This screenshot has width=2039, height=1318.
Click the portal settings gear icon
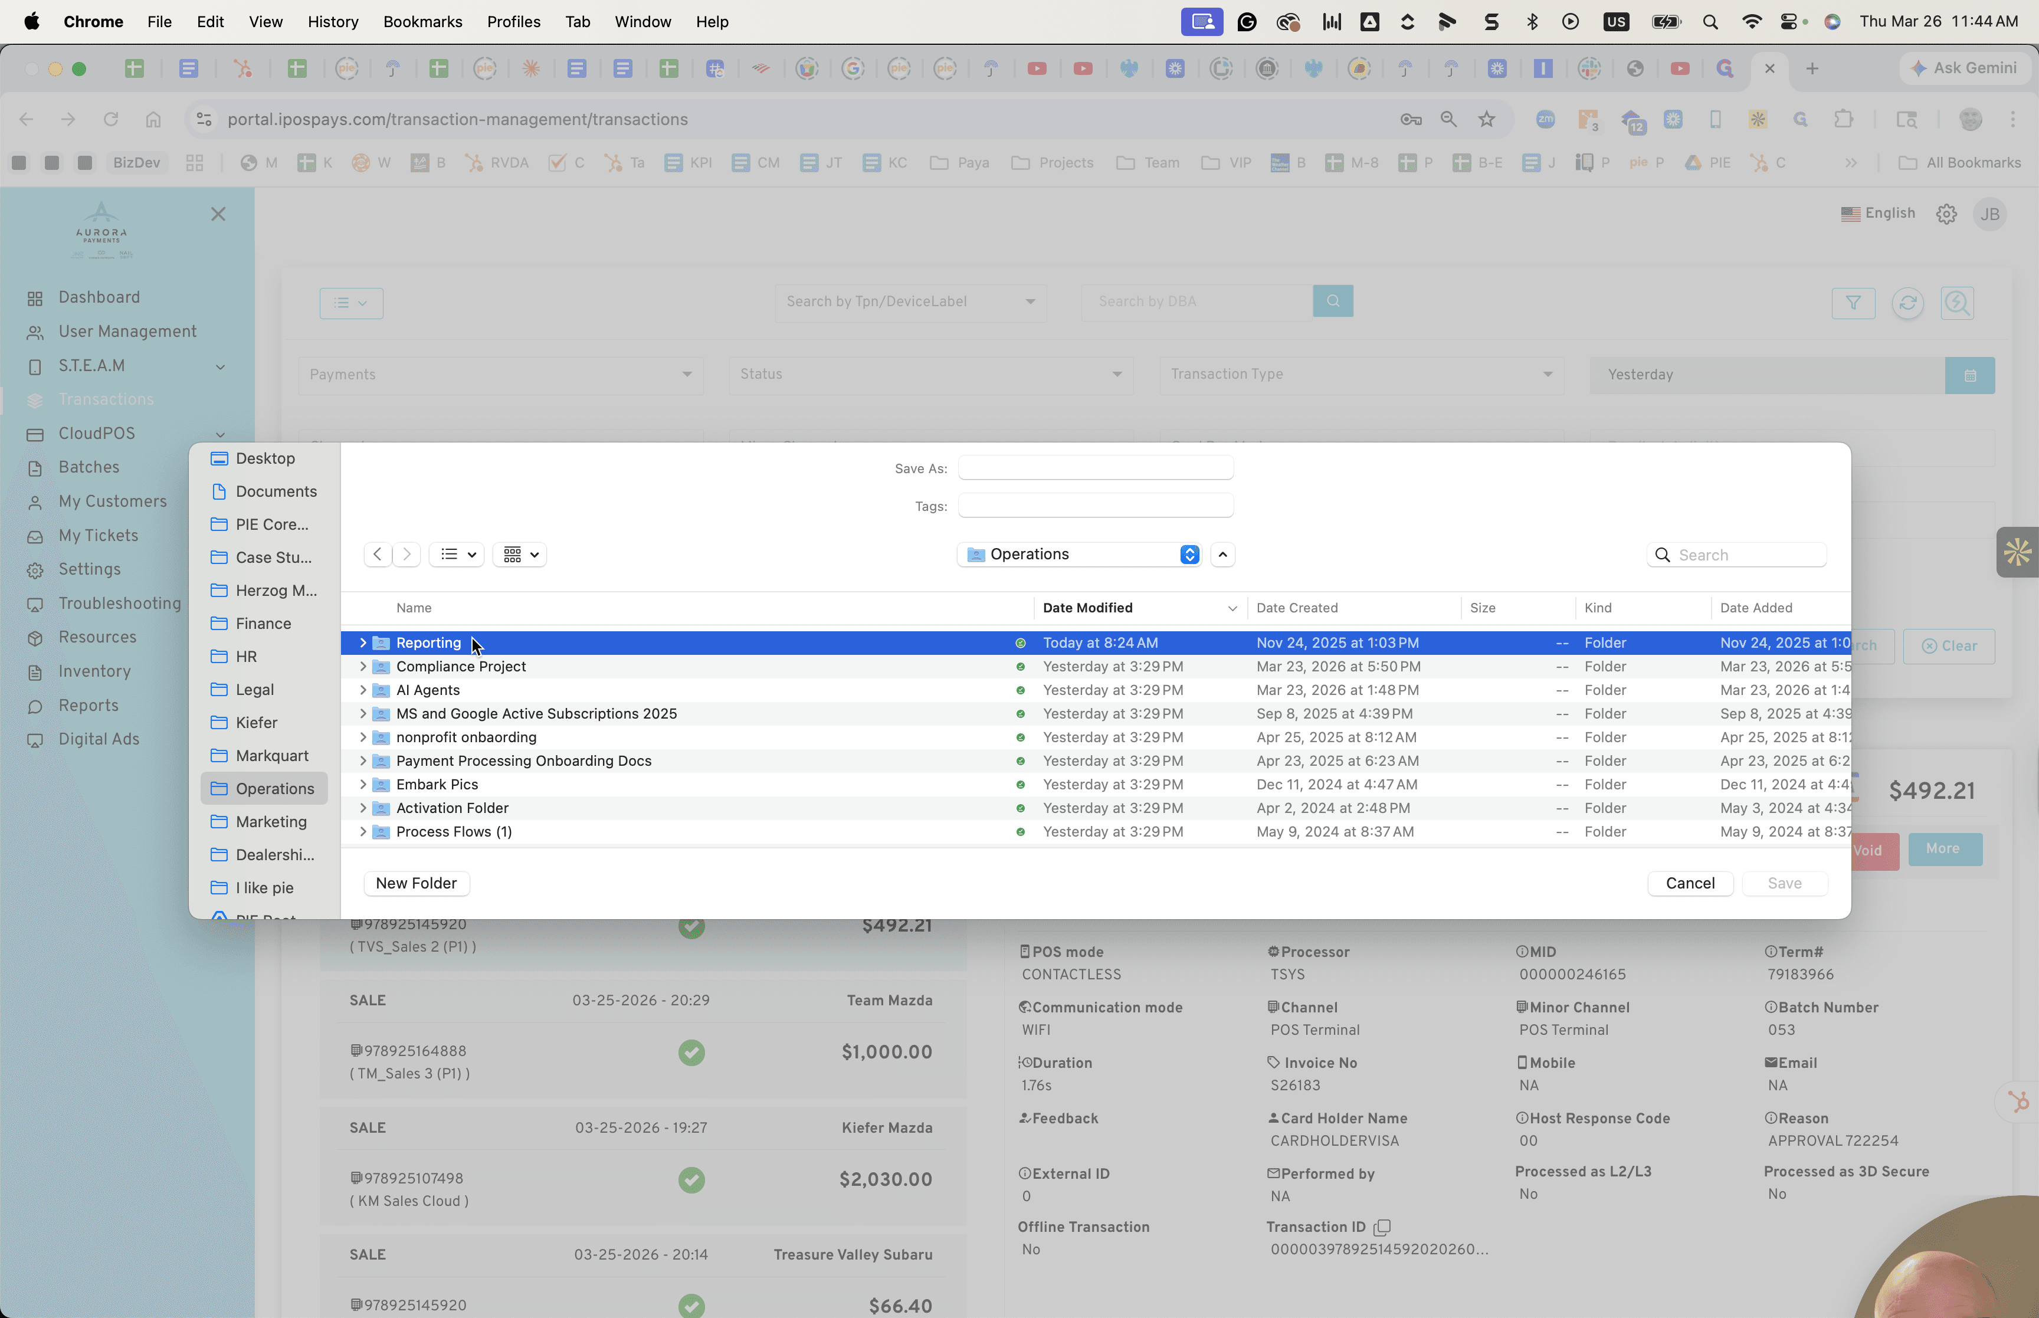(1946, 214)
